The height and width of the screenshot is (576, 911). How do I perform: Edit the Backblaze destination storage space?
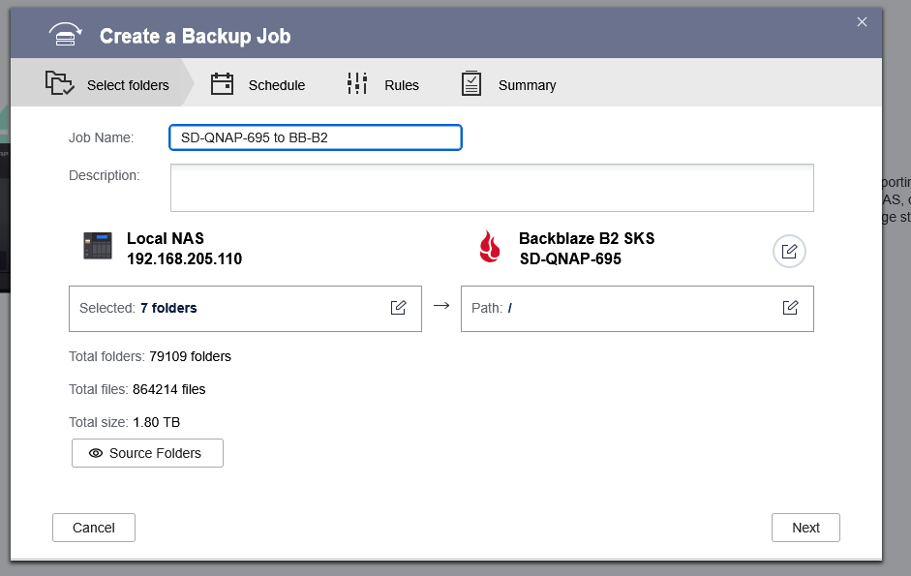pyautogui.click(x=789, y=252)
